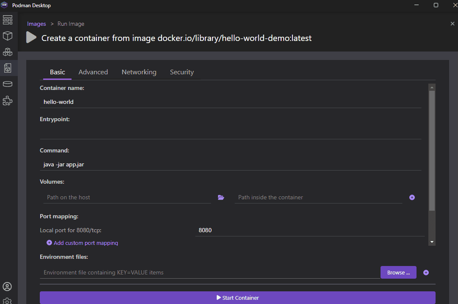Open the Volumes sidebar icon
This screenshot has height=304, width=458.
pos(8,84)
